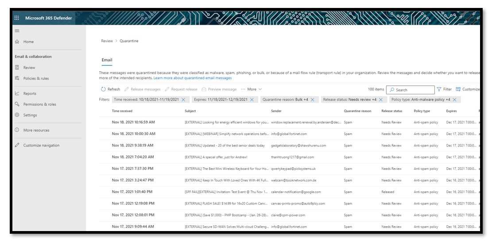Sort by Expires column header
The width and height of the screenshot is (496, 247).
pyautogui.click(x=451, y=111)
